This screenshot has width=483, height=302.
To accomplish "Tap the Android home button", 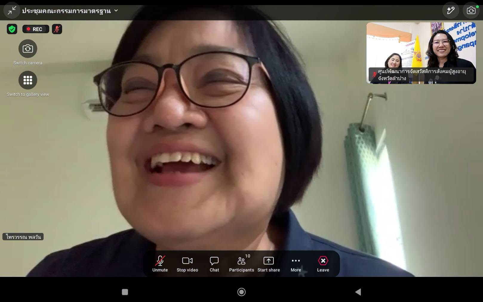I will coord(241,292).
